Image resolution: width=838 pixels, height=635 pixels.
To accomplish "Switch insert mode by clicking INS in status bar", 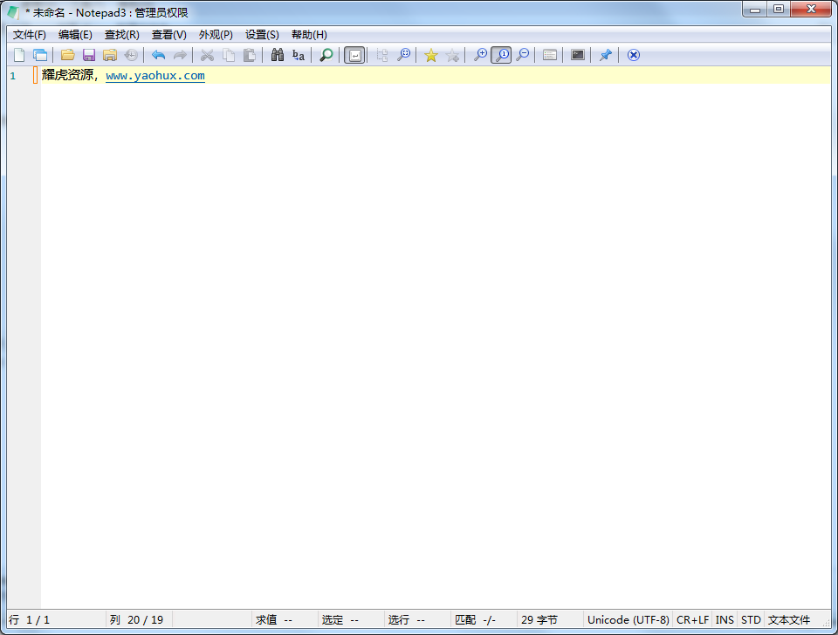I will [x=725, y=619].
